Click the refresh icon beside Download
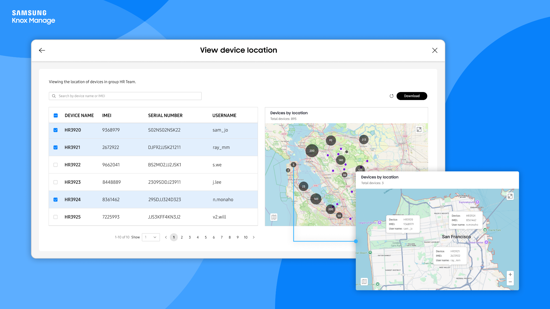This screenshot has width=550, height=309. pos(392,96)
